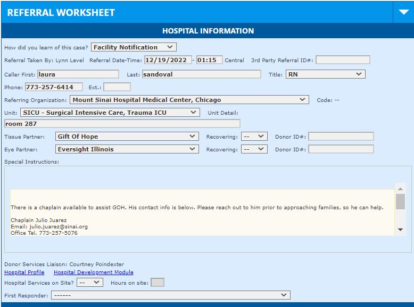Viewport: 414px width, 307px height.
Task: Open Eye Partner dropdown
Action: coord(127,149)
